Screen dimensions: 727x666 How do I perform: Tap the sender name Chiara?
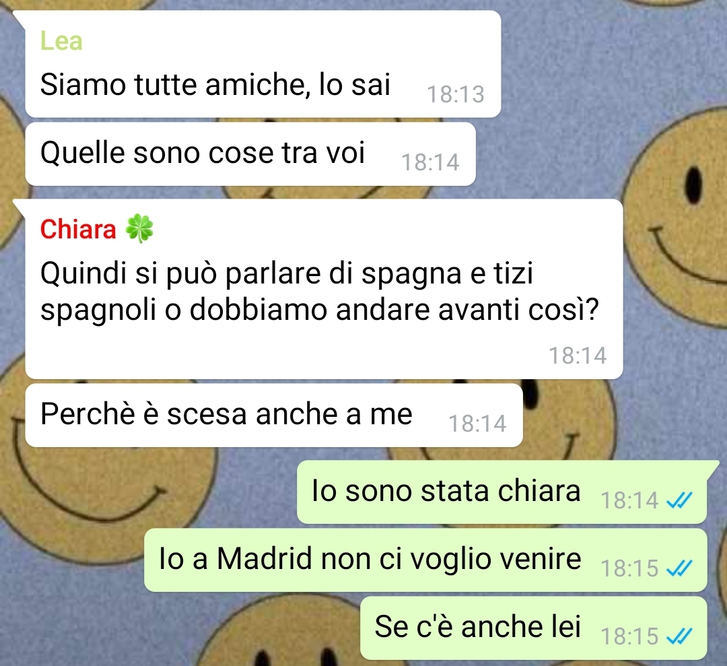pyautogui.click(x=78, y=229)
